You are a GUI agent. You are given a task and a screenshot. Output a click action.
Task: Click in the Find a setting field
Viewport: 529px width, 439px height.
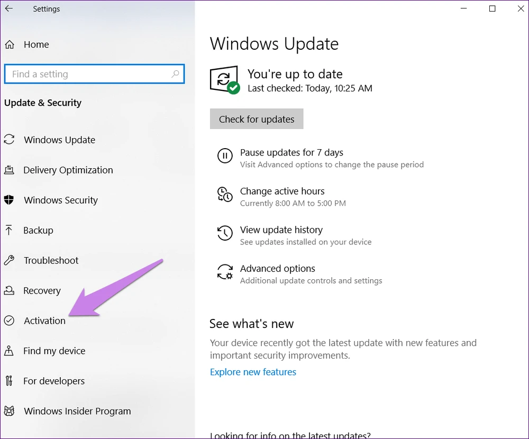pos(87,74)
